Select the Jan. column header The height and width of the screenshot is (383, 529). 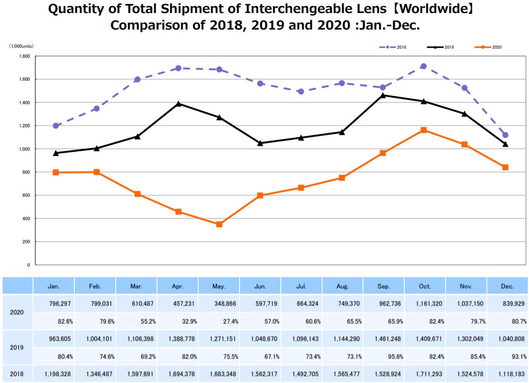point(54,286)
